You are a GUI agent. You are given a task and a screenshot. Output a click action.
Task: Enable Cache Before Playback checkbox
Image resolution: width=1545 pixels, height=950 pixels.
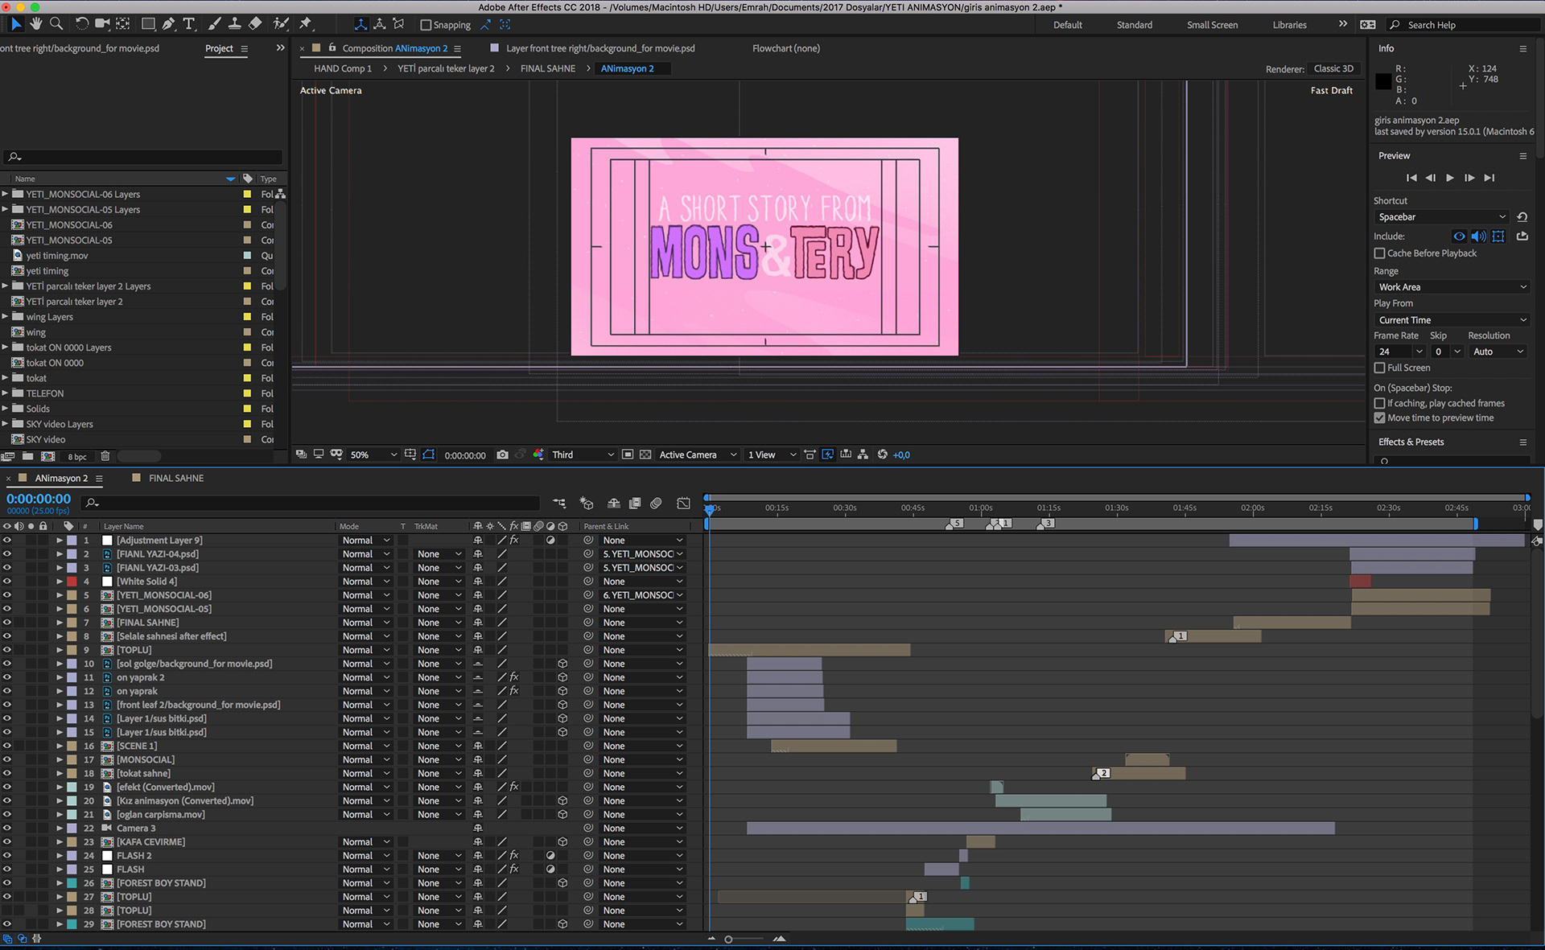1379,253
